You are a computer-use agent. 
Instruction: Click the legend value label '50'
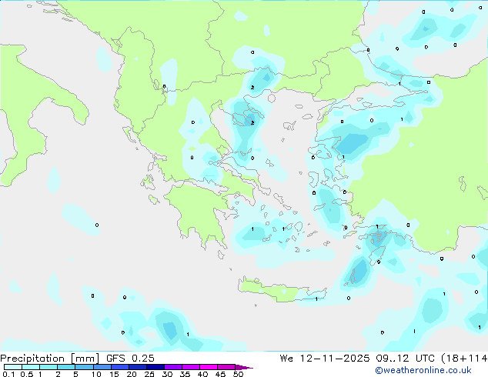[238, 374]
